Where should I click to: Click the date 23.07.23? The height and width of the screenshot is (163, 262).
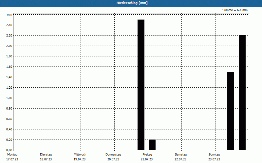[x=214, y=159]
